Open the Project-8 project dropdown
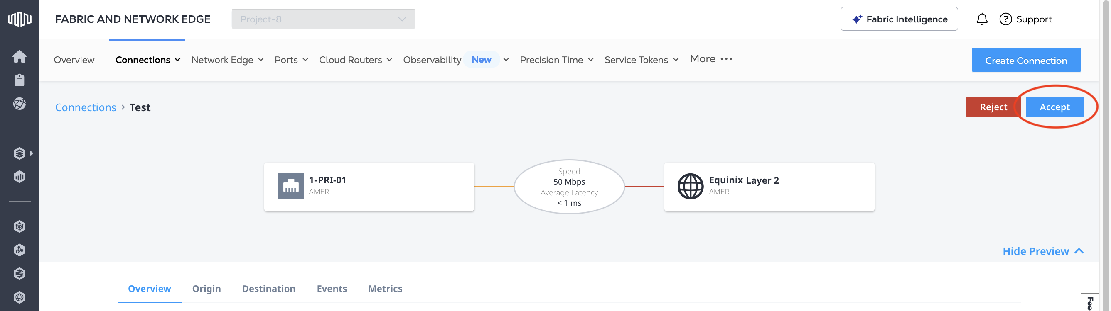Image resolution: width=1111 pixels, height=311 pixels. tap(323, 19)
